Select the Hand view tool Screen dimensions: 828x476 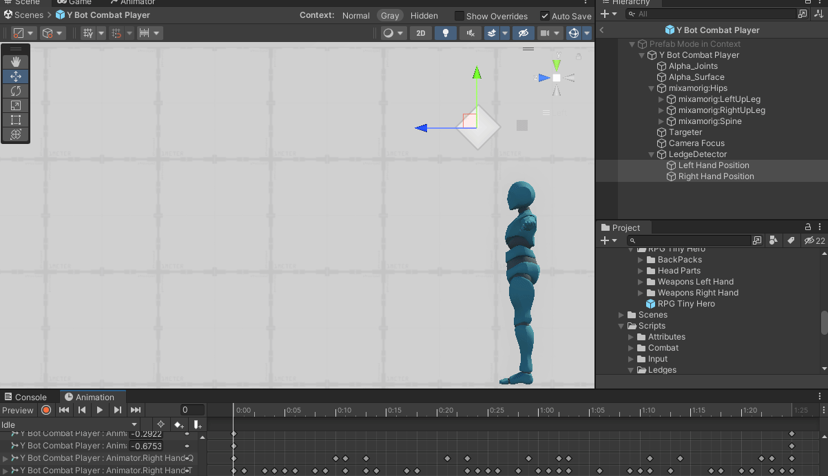coord(16,62)
